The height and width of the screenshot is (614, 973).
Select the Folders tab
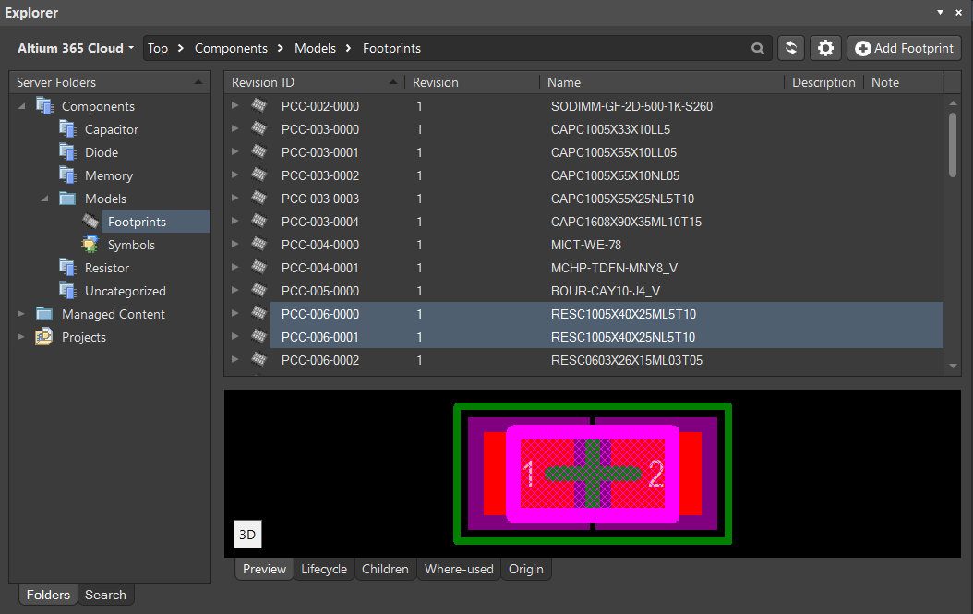click(x=48, y=595)
